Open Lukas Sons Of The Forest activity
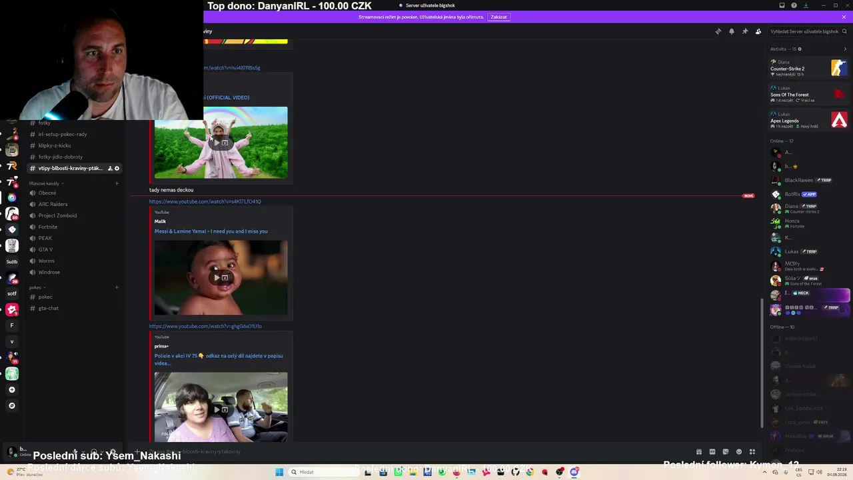The image size is (853, 480). click(x=808, y=94)
